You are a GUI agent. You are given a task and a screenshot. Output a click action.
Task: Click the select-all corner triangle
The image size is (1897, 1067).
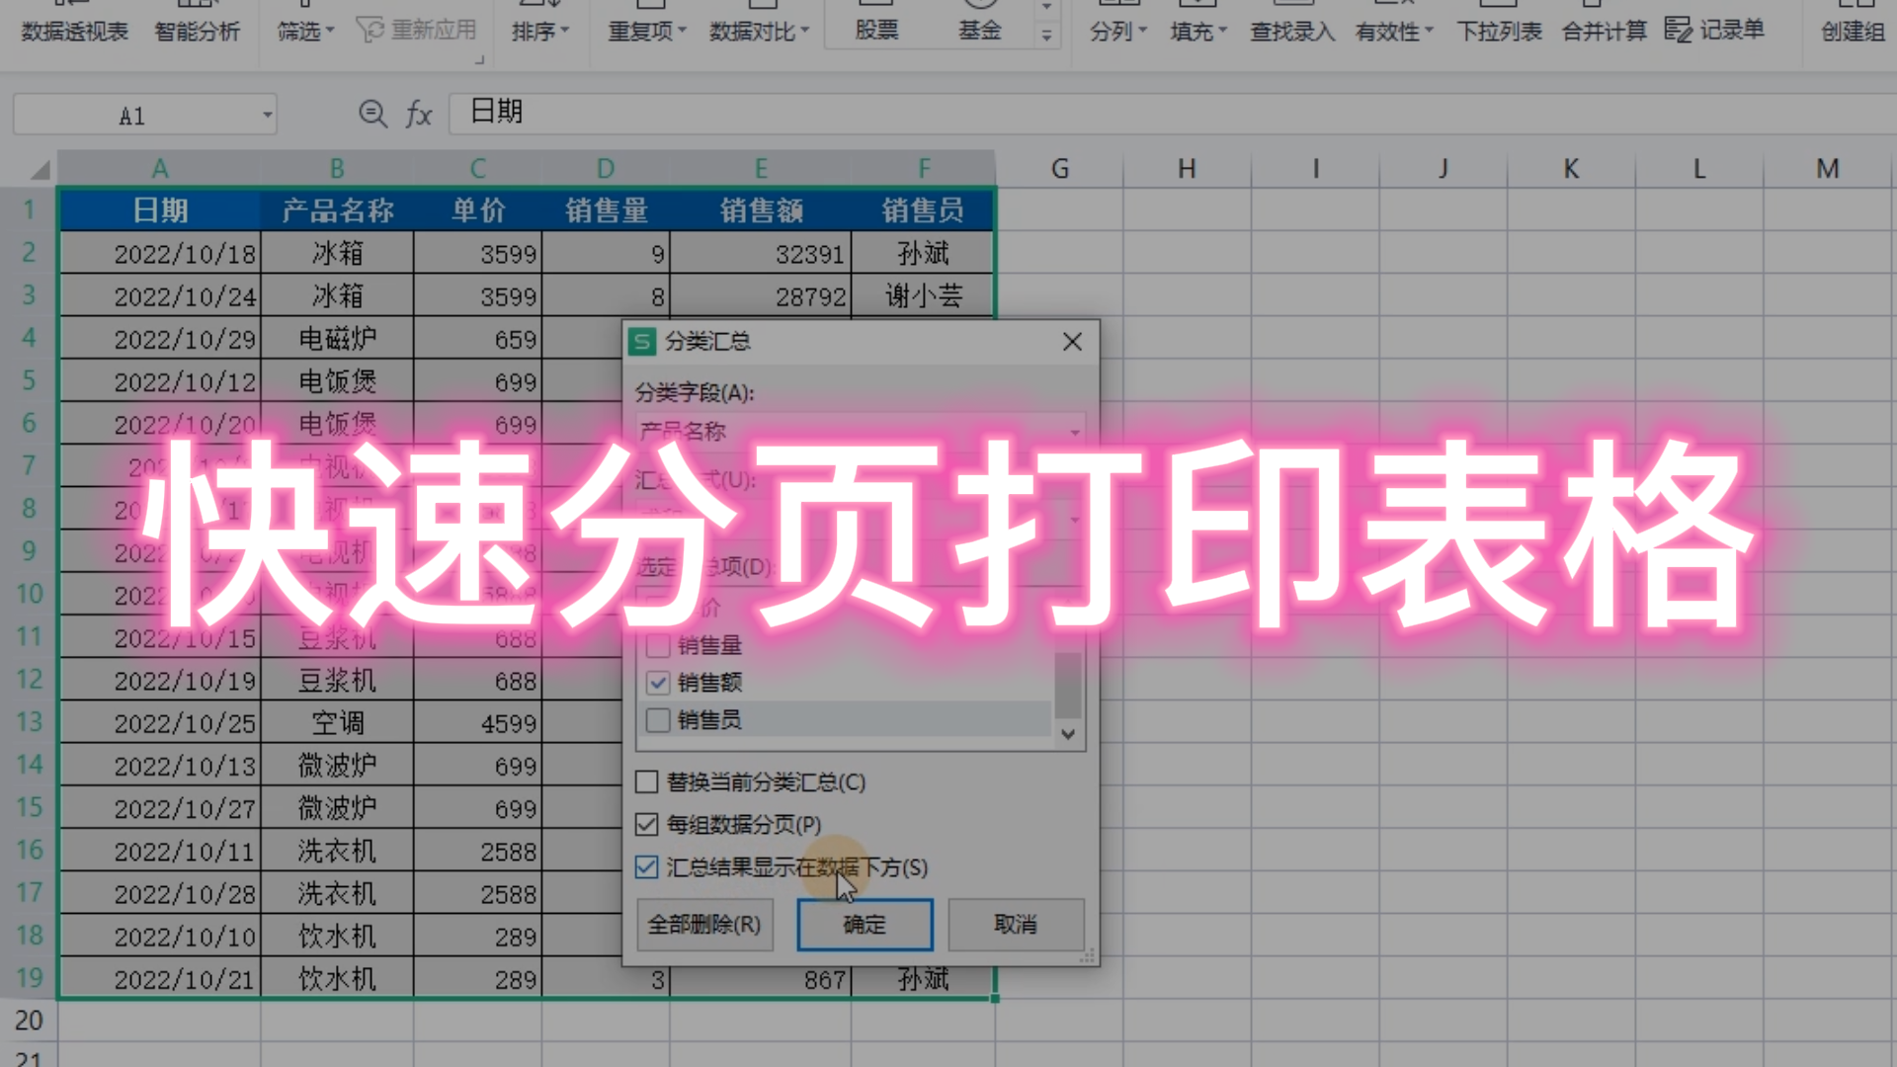(40, 170)
